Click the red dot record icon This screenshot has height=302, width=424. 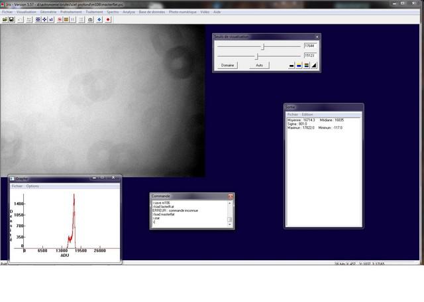click(x=108, y=19)
